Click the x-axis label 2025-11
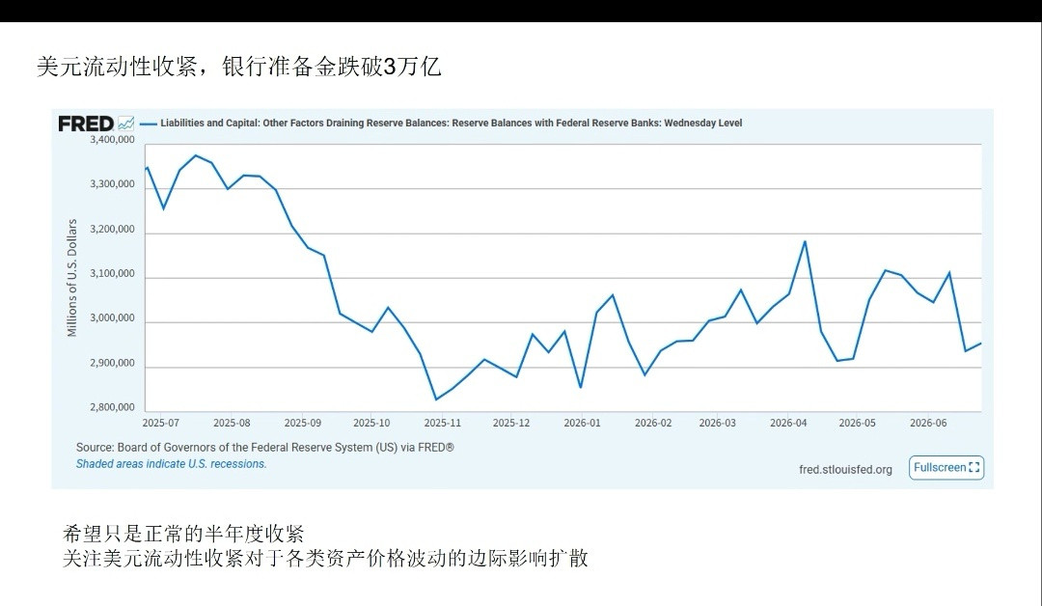Image resolution: width=1042 pixels, height=606 pixels. [x=443, y=423]
